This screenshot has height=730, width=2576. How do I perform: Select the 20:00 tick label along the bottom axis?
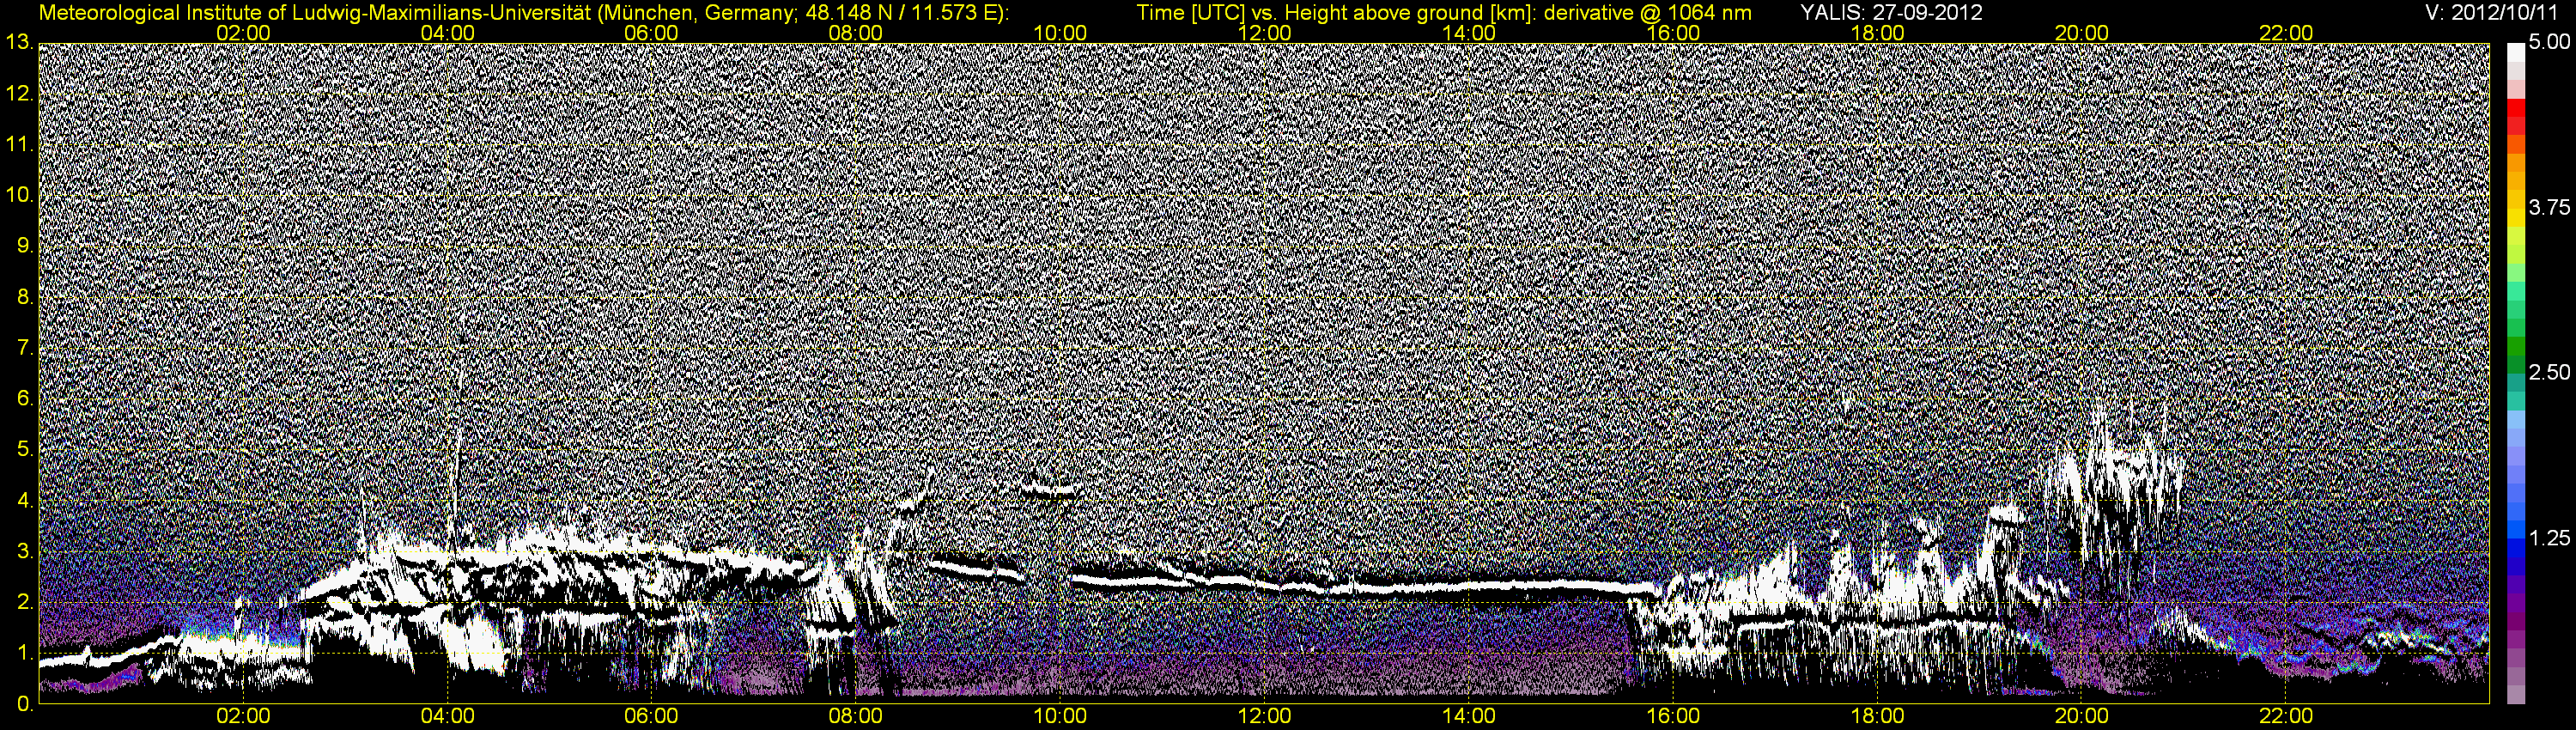point(2081,717)
